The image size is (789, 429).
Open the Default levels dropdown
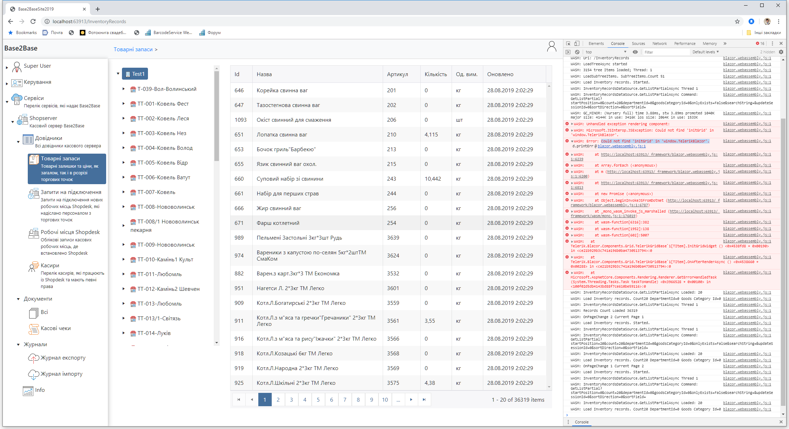point(705,52)
